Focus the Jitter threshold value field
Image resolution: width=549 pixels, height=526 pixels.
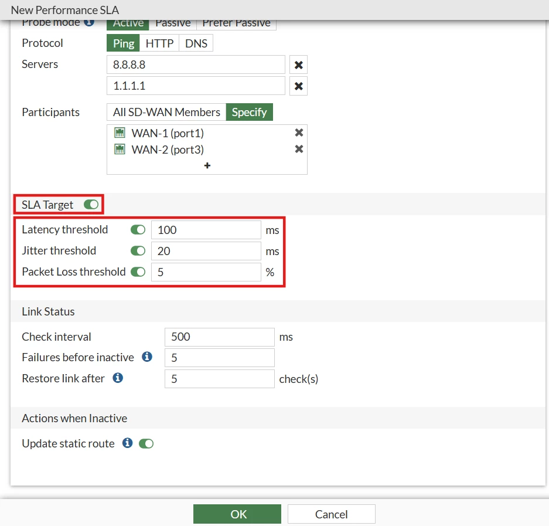coord(206,251)
